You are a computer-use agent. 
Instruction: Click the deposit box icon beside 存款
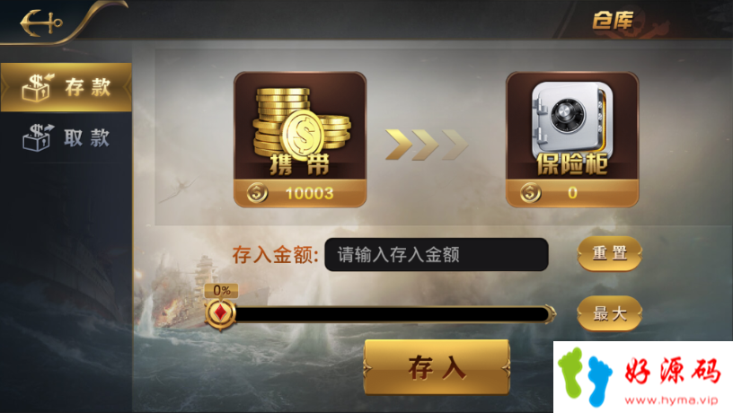pyautogui.click(x=38, y=87)
